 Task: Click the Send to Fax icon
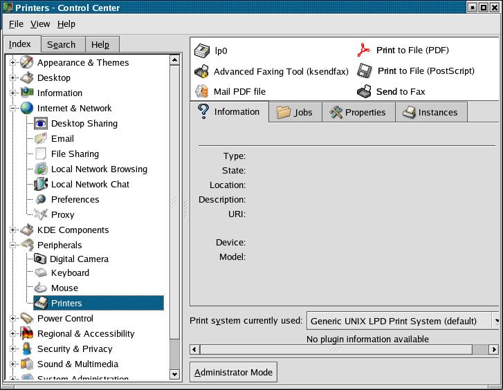point(364,91)
